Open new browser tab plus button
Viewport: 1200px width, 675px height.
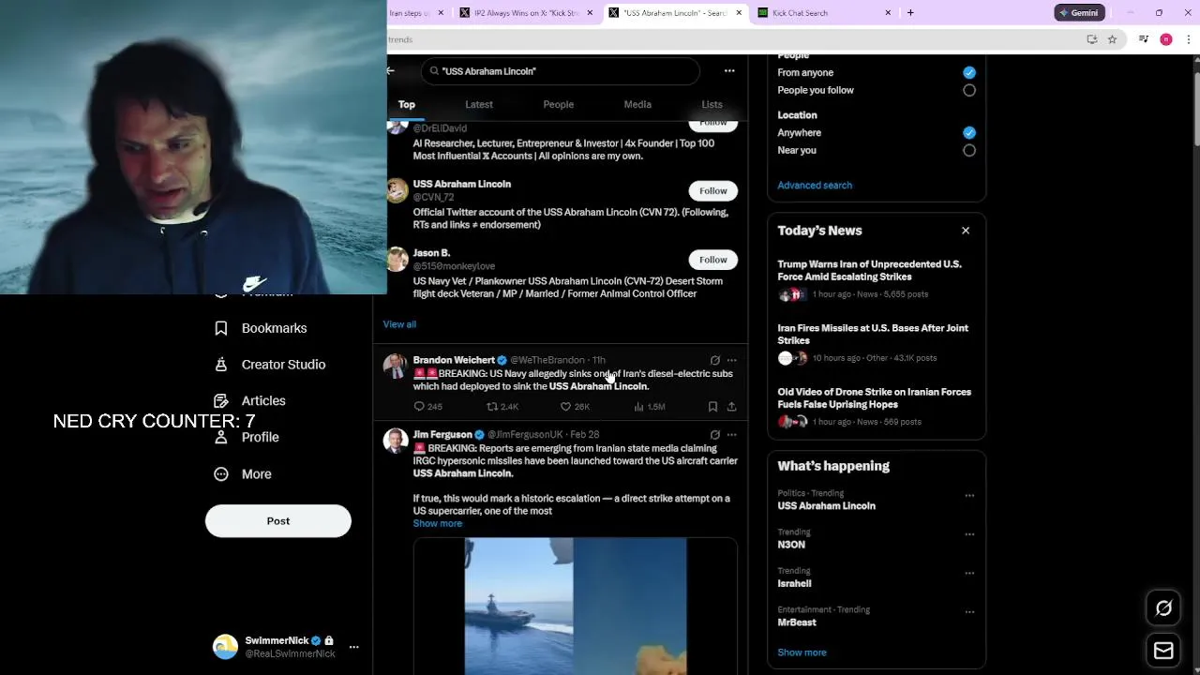[910, 13]
